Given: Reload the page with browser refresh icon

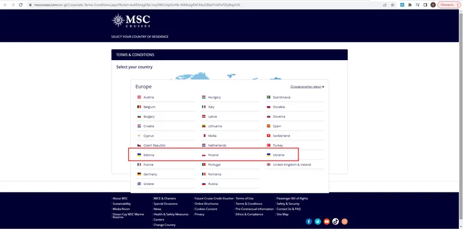Looking at the screenshot, I should click(20, 5).
